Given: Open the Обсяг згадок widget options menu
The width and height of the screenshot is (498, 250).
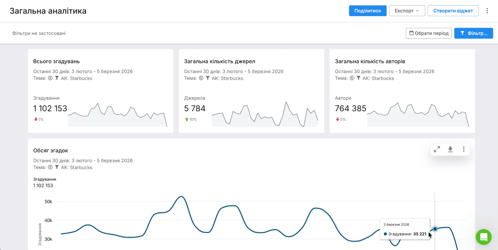Looking at the screenshot, I should [464, 149].
